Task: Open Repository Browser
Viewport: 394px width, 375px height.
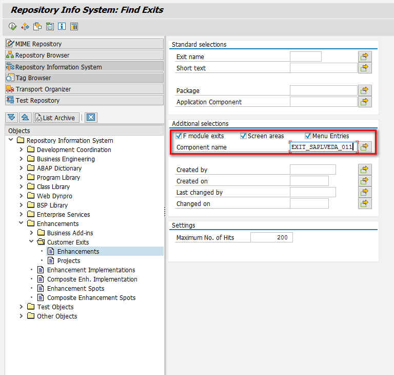Action: click(x=85, y=55)
